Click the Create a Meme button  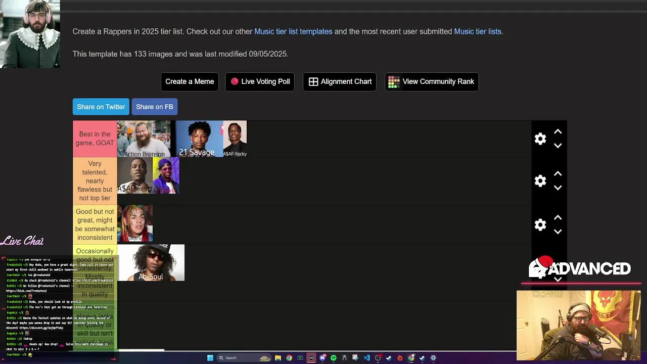[x=190, y=81]
